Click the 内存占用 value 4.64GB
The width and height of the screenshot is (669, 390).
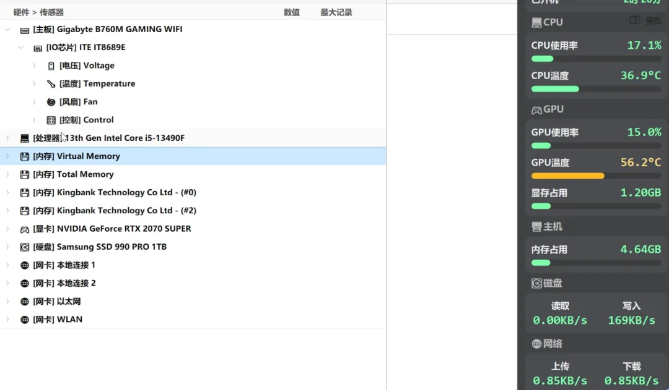[x=641, y=249]
